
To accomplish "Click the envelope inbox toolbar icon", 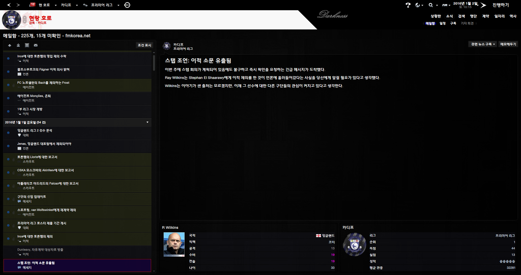I will coord(36,45).
